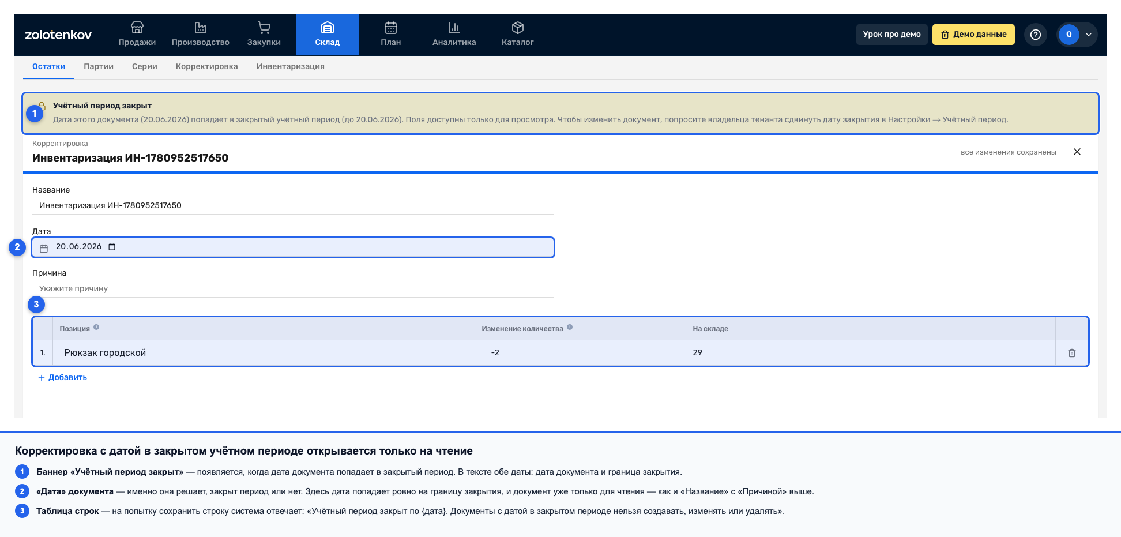
Task: Close the Инвентаризация document panel
Action: click(x=1077, y=152)
